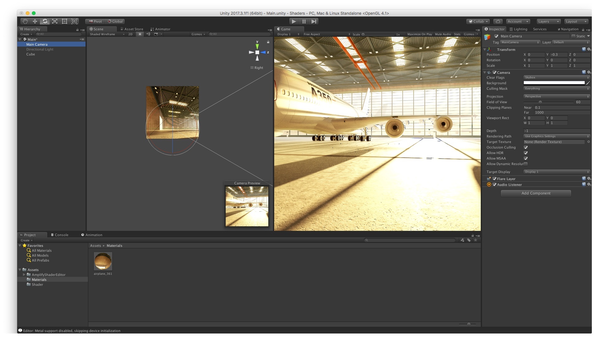Select the airplane_361 material thumbnail
This screenshot has height=358, width=609.
coord(103,262)
